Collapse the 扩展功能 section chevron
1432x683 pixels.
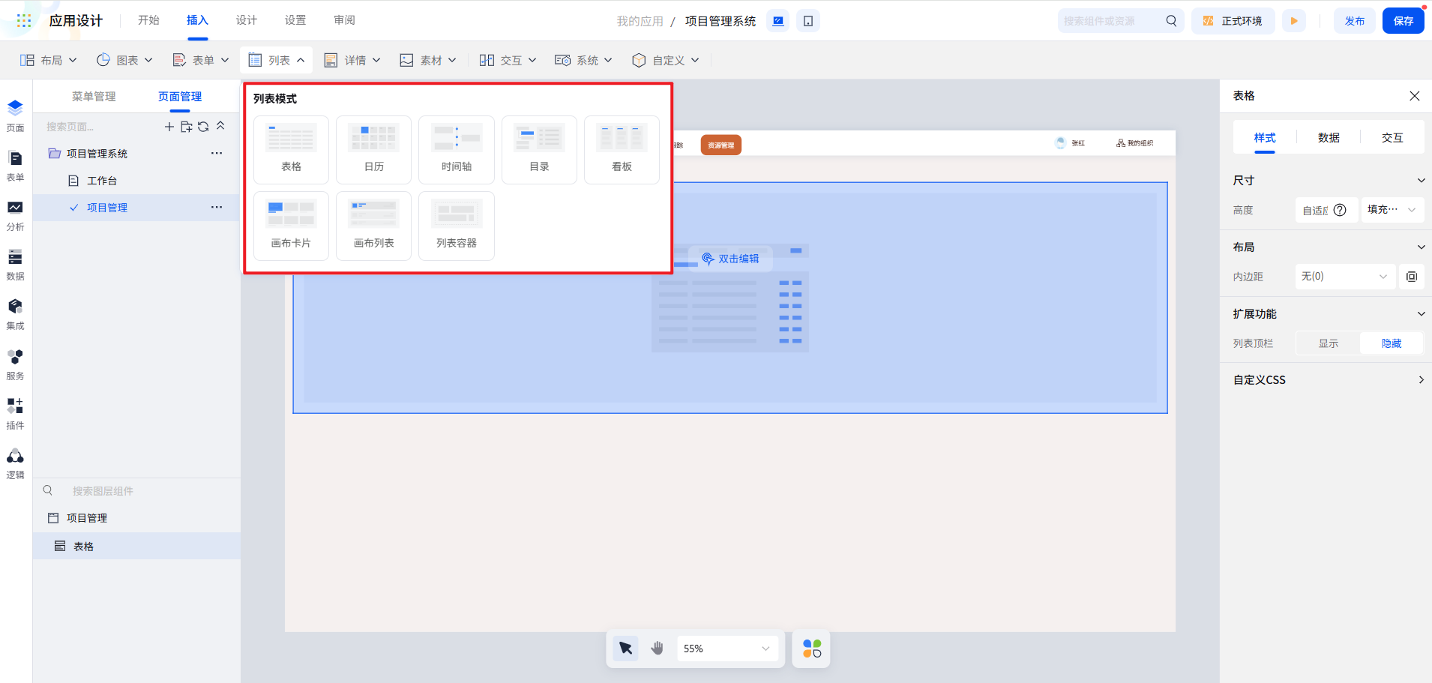(1421, 313)
